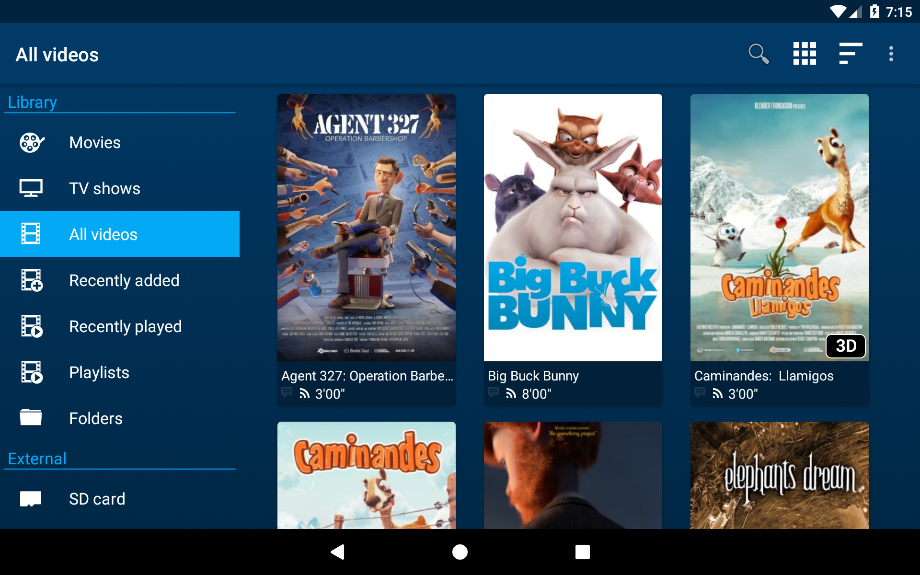
Task: Click the Recently played icon
Action: tap(31, 326)
